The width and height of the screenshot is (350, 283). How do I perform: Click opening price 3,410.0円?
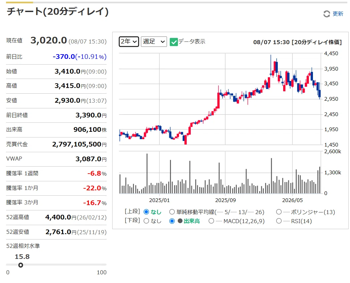pyautogui.click(x=70, y=71)
